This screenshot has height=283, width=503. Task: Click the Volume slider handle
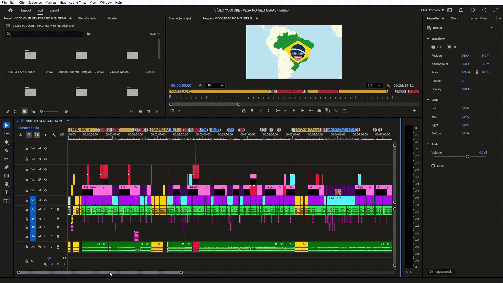[x=467, y=156]
